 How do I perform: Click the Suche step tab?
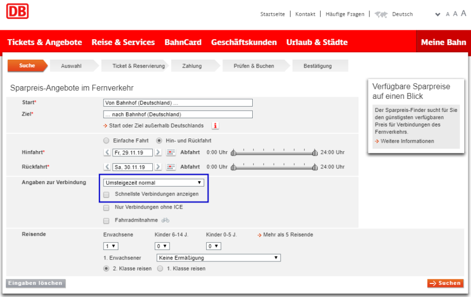click(x=27, y=66)
